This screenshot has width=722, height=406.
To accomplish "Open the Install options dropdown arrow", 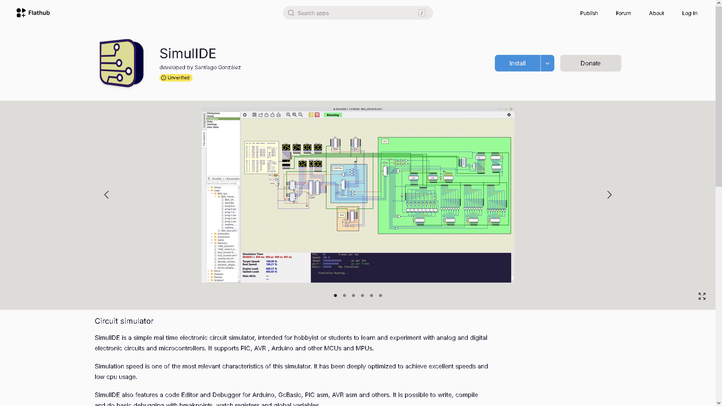I will (547, 63).
